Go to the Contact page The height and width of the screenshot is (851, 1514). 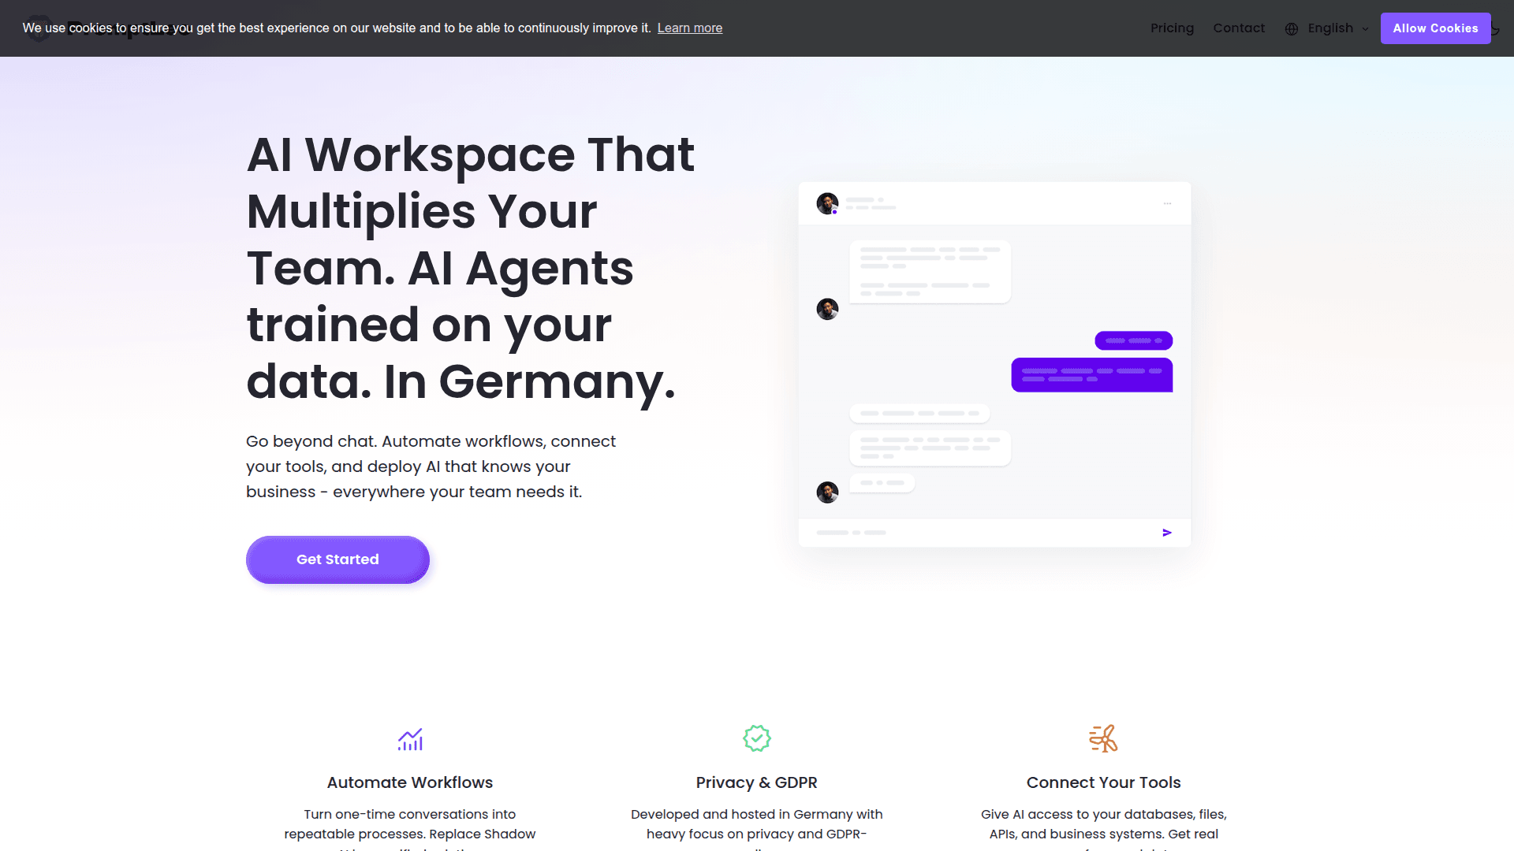pyautogui.click(x=1238, y=28)
